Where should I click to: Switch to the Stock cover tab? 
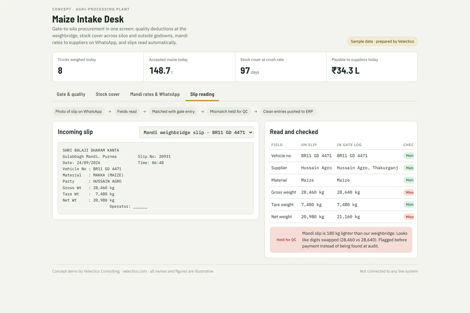(x=108, y=94)
